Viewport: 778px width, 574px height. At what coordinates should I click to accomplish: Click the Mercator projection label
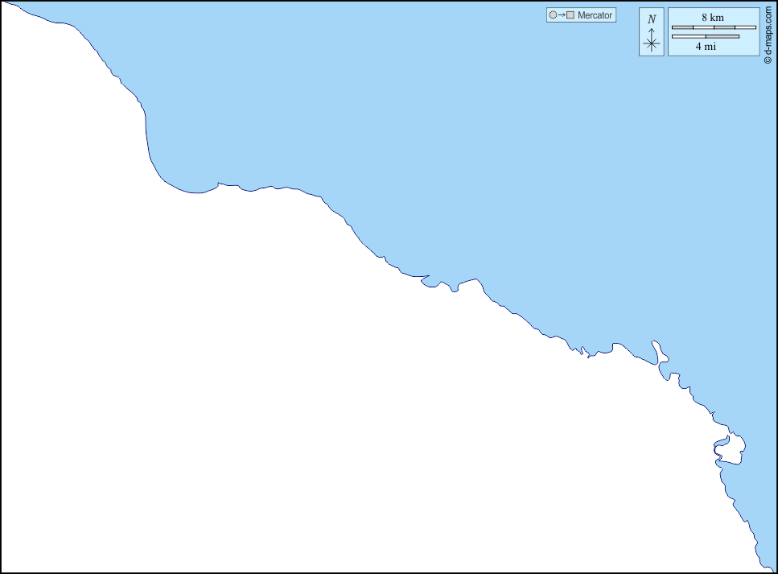[x=595, y=15]
